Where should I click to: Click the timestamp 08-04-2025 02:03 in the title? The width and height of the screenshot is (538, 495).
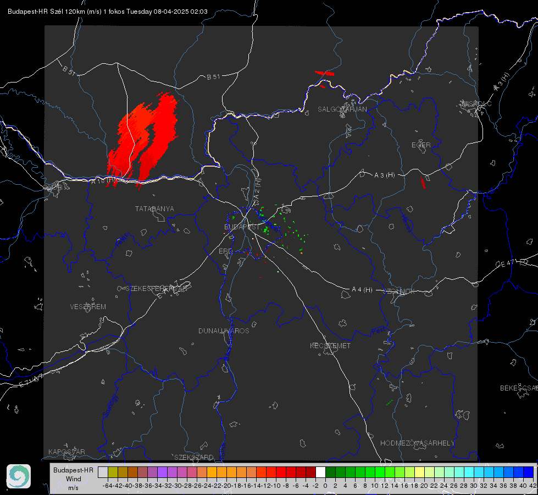point(180,12)
